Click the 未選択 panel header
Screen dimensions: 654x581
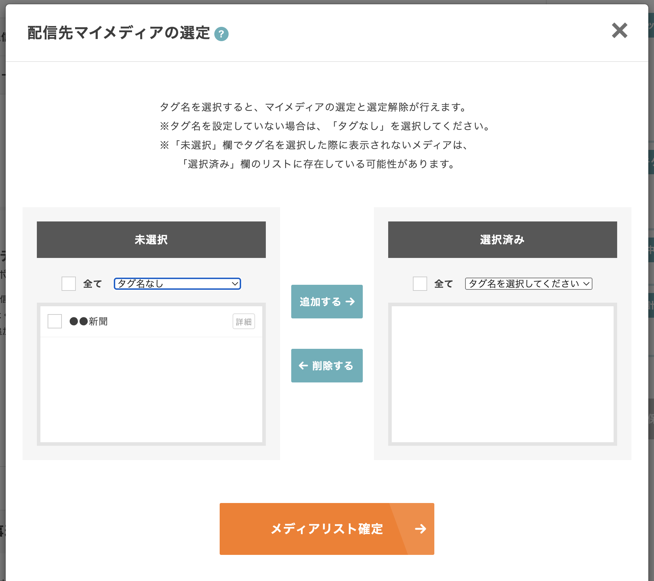(x=151, y=240)
